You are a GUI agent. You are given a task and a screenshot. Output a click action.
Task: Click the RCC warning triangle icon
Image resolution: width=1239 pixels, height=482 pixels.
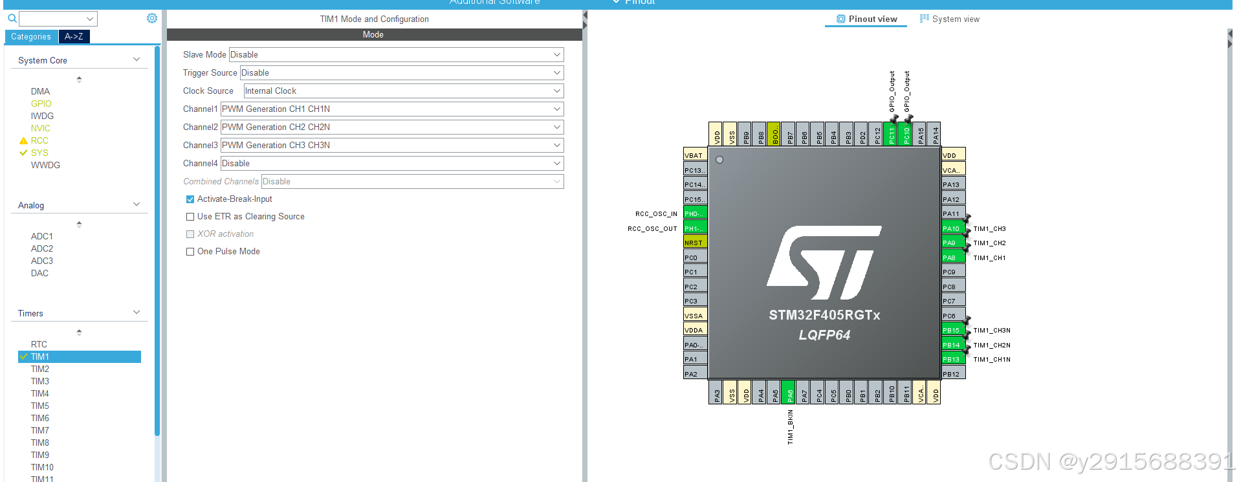point(24,140)
